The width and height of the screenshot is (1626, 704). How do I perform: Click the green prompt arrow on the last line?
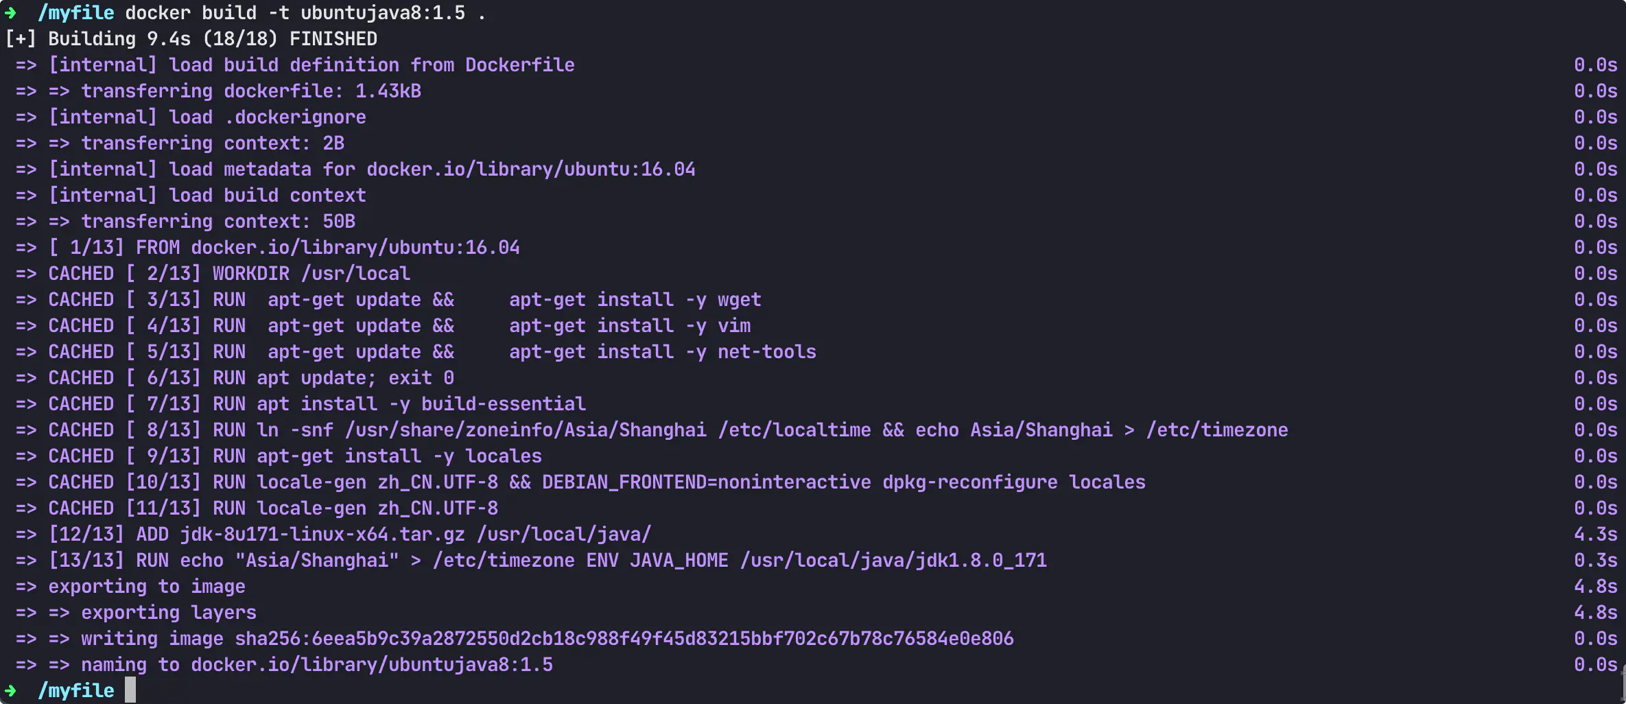pyautogui.click(x=10, y=690)
